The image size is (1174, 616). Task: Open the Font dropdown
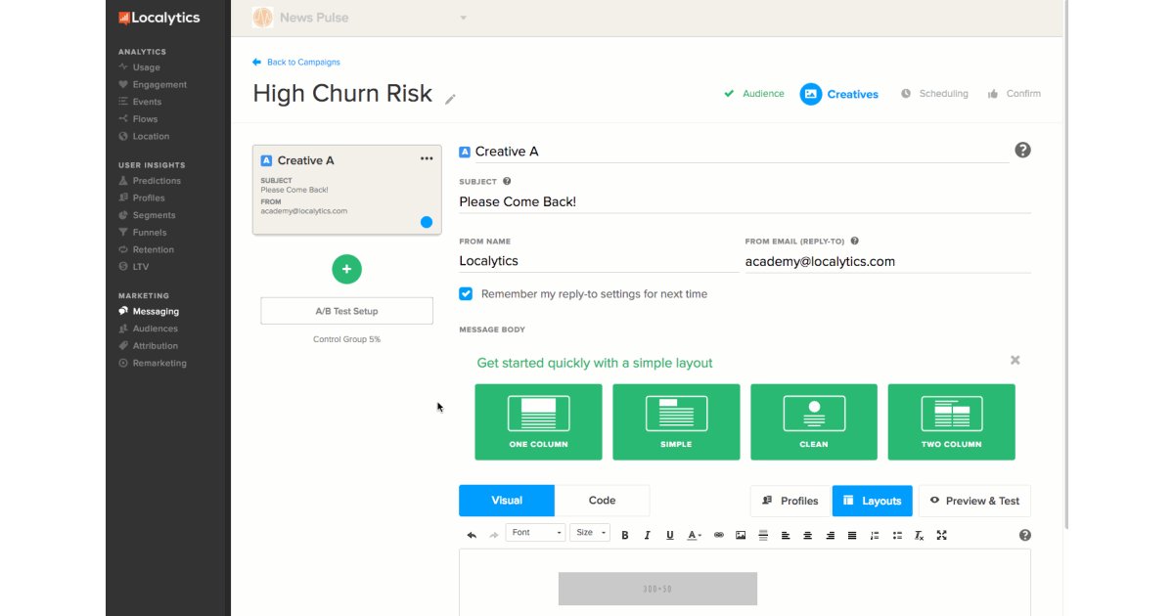[x=536, y=533]
